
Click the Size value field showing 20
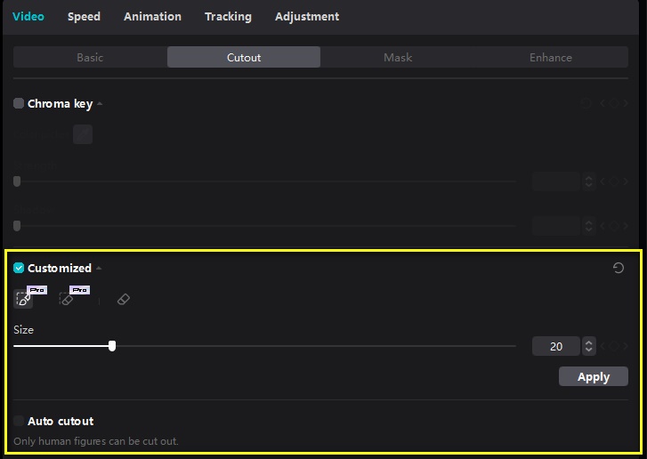click(x=556, y=346)
